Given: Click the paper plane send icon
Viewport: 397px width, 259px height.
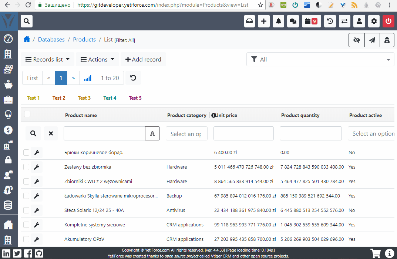Looking at the screenshot, I should coord(372,40).
